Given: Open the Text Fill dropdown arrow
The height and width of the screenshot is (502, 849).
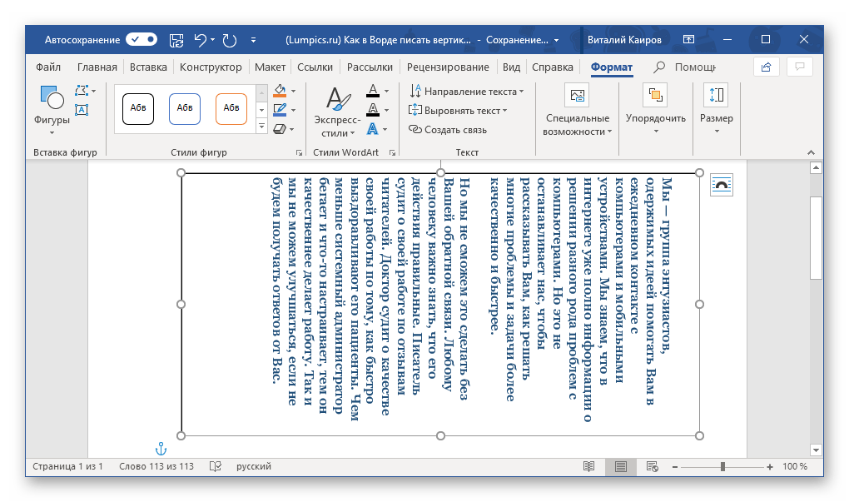Looking at the screenshot, I should point(386,91).
